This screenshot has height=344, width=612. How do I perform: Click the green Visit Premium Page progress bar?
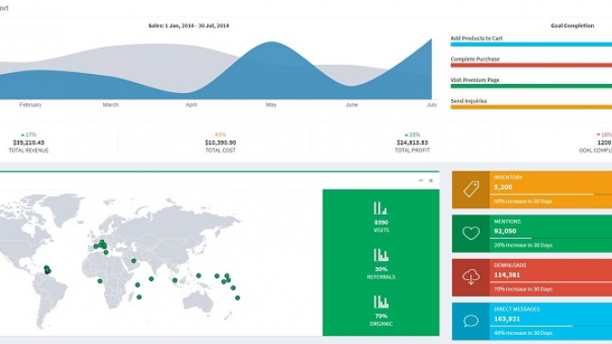coord(532,86)
